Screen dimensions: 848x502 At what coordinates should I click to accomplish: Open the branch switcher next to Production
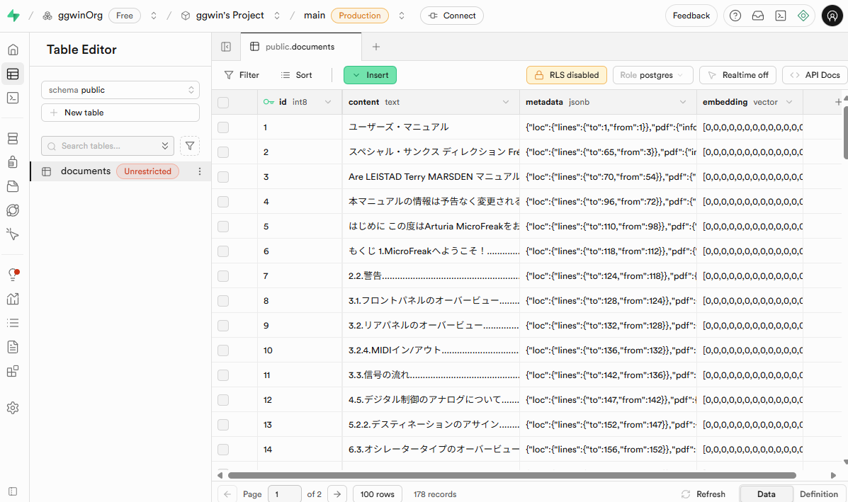[401, 16]
